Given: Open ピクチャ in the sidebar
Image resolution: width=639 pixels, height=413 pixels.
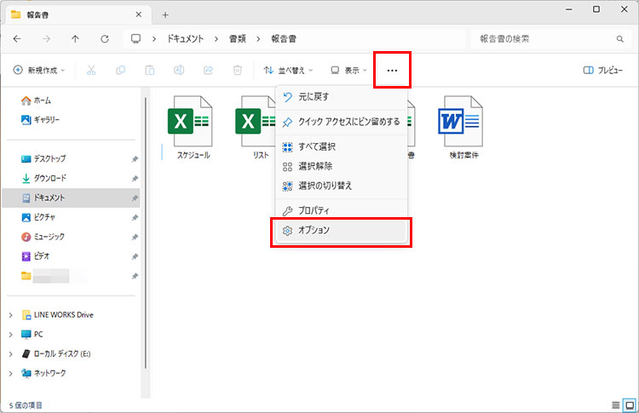Looking at the screenshot, I should [x=37, y=217].
